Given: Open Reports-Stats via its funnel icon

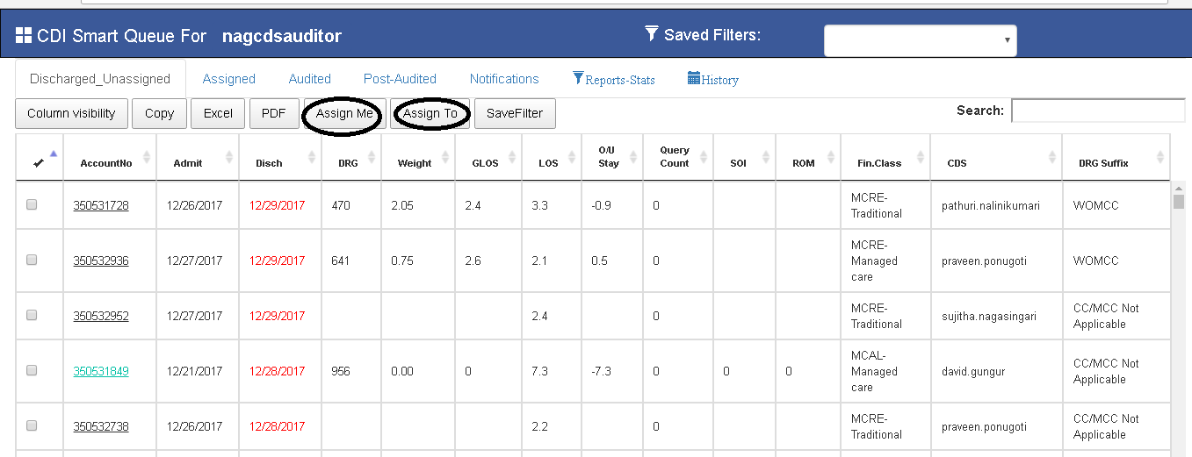Looking at the screenshot, I should [578, 79].
